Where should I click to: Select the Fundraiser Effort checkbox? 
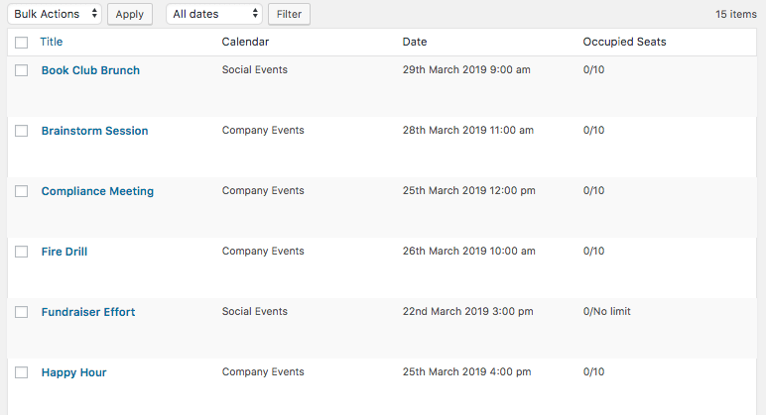pyautogui.click(x=21, y=312)
